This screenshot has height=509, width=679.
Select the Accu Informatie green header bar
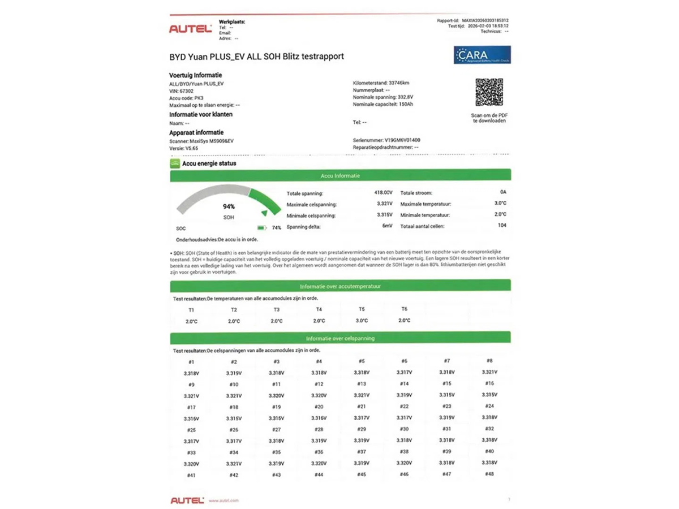pyautogui.click(x=340, y=176)
